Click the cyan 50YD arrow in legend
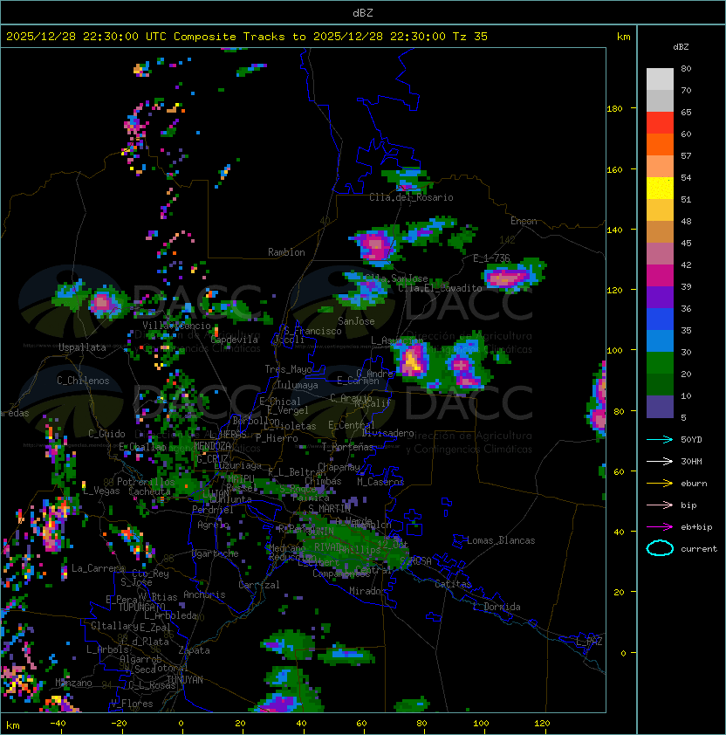The width and height of the screenshot is (726, 735). pos(660,439)
